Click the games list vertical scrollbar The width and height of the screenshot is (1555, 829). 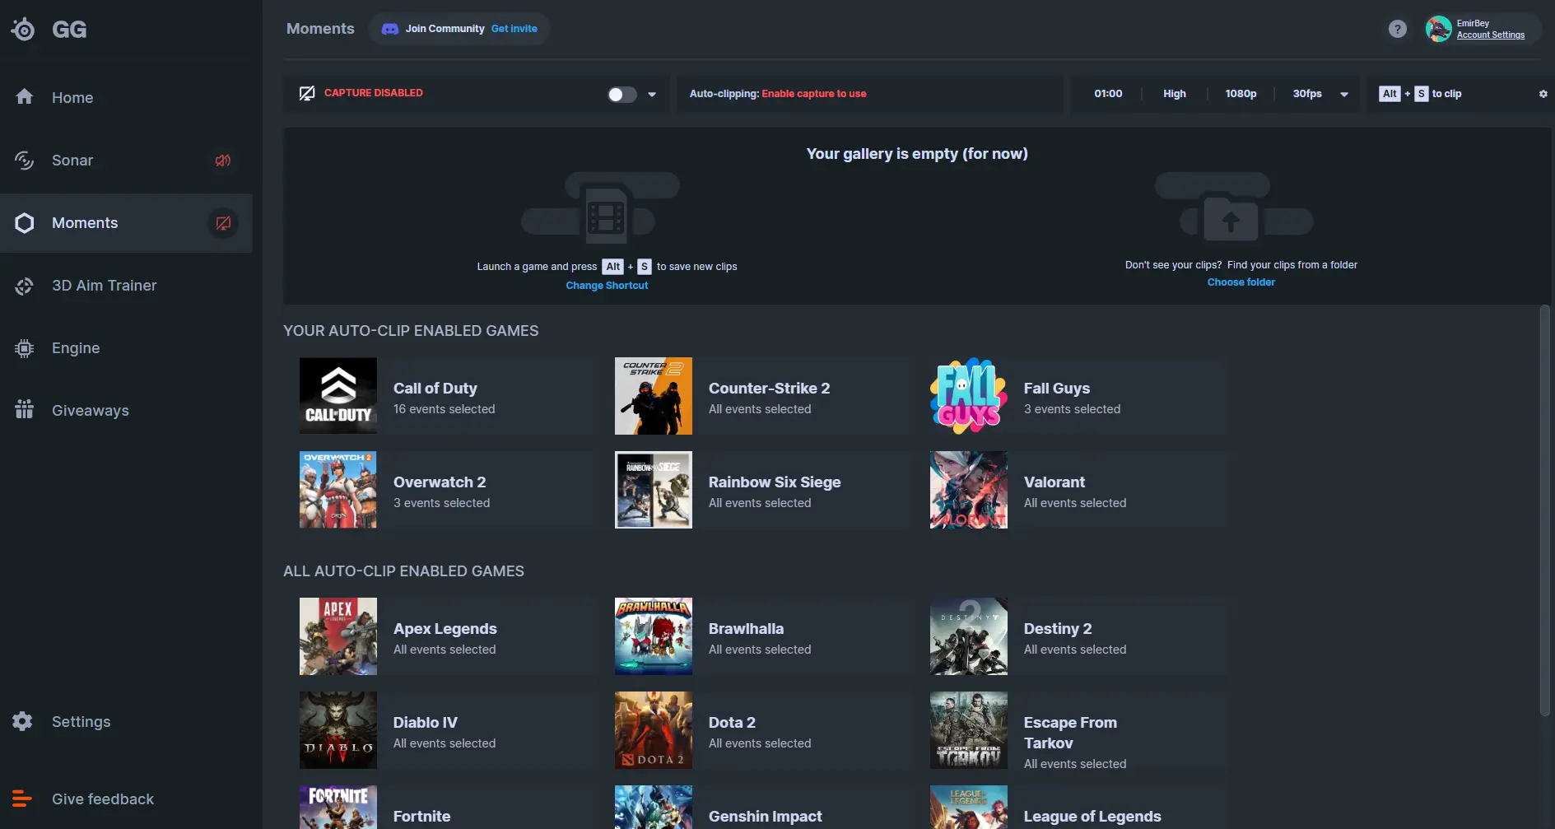pyautogui.click(x=1544, y=510)
